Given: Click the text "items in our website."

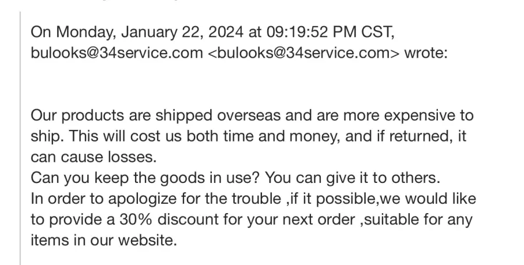Looking at the screenshot, I should click(x=104, y=241).
